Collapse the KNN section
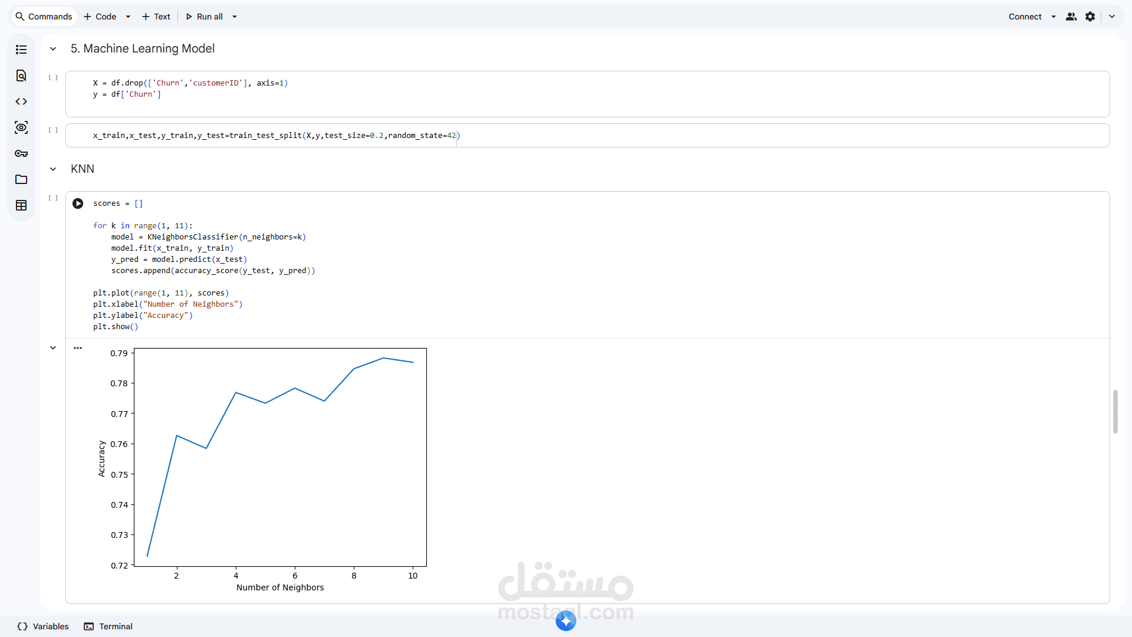 pos(53,169)
